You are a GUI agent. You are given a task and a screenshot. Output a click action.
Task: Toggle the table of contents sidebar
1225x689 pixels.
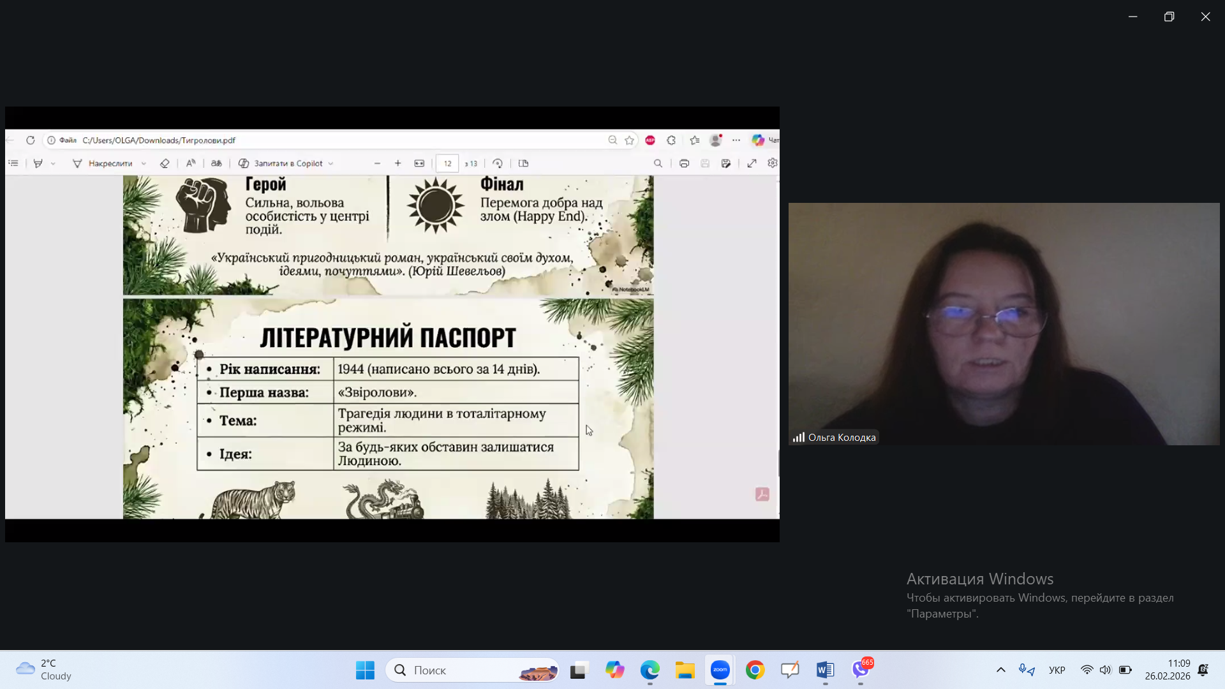(x=13, y=163)
